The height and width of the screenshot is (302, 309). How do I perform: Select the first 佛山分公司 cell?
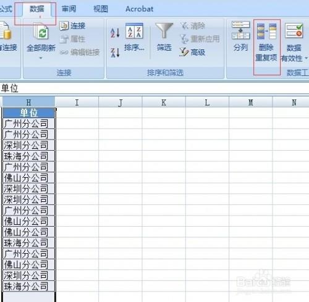[x=29, y=178]
